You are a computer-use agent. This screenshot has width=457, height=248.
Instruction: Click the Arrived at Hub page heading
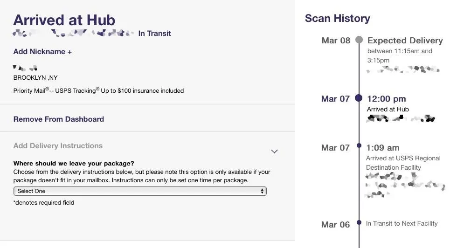(x=64, y=20)
